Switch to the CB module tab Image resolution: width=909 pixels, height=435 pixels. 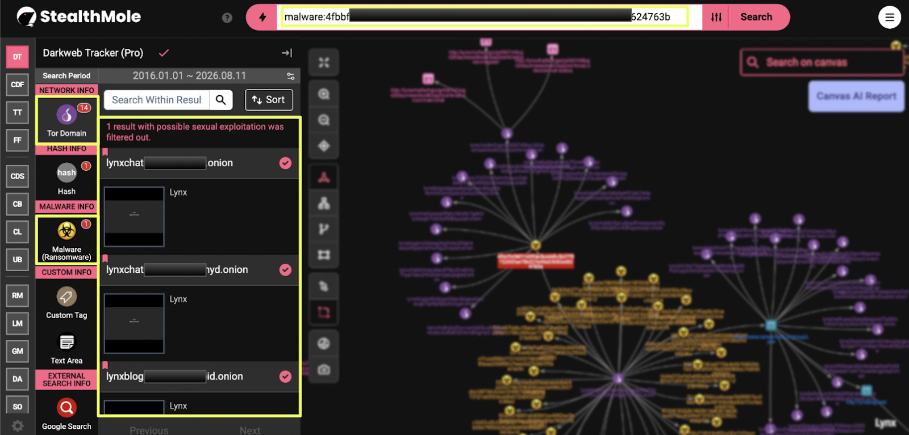(18, 204)
